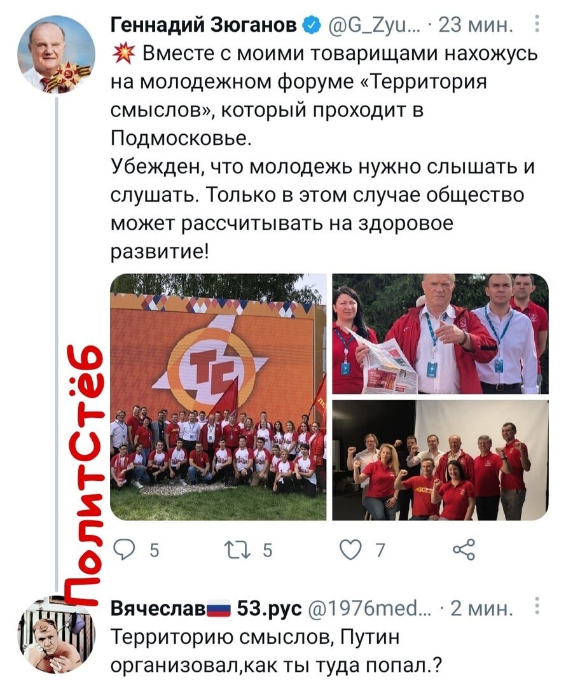The height and width of the screenshot is (687, 566).
Task: Open the photo of Zyuganov holding a newspaper
Action: pyautogui.click(x=440, y=334)
